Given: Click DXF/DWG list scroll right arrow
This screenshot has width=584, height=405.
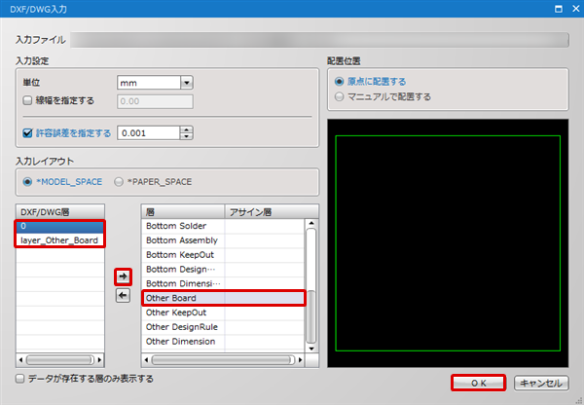Looking at the screenshot, I should 99,360.
